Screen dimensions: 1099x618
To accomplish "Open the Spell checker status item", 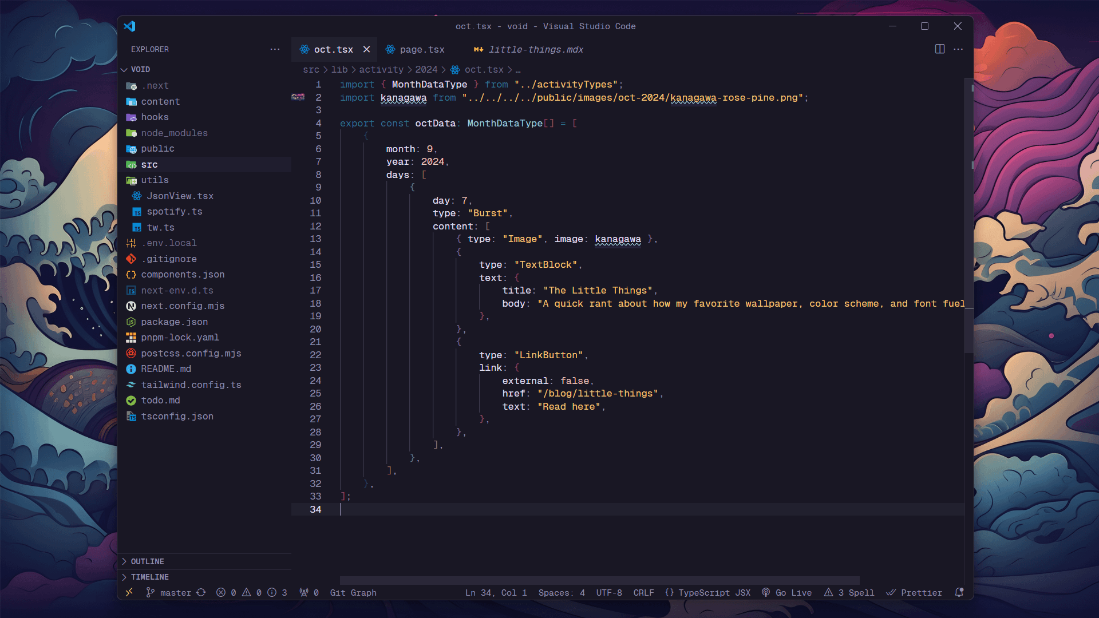I will pyautogui.click(x=849, y=593).
